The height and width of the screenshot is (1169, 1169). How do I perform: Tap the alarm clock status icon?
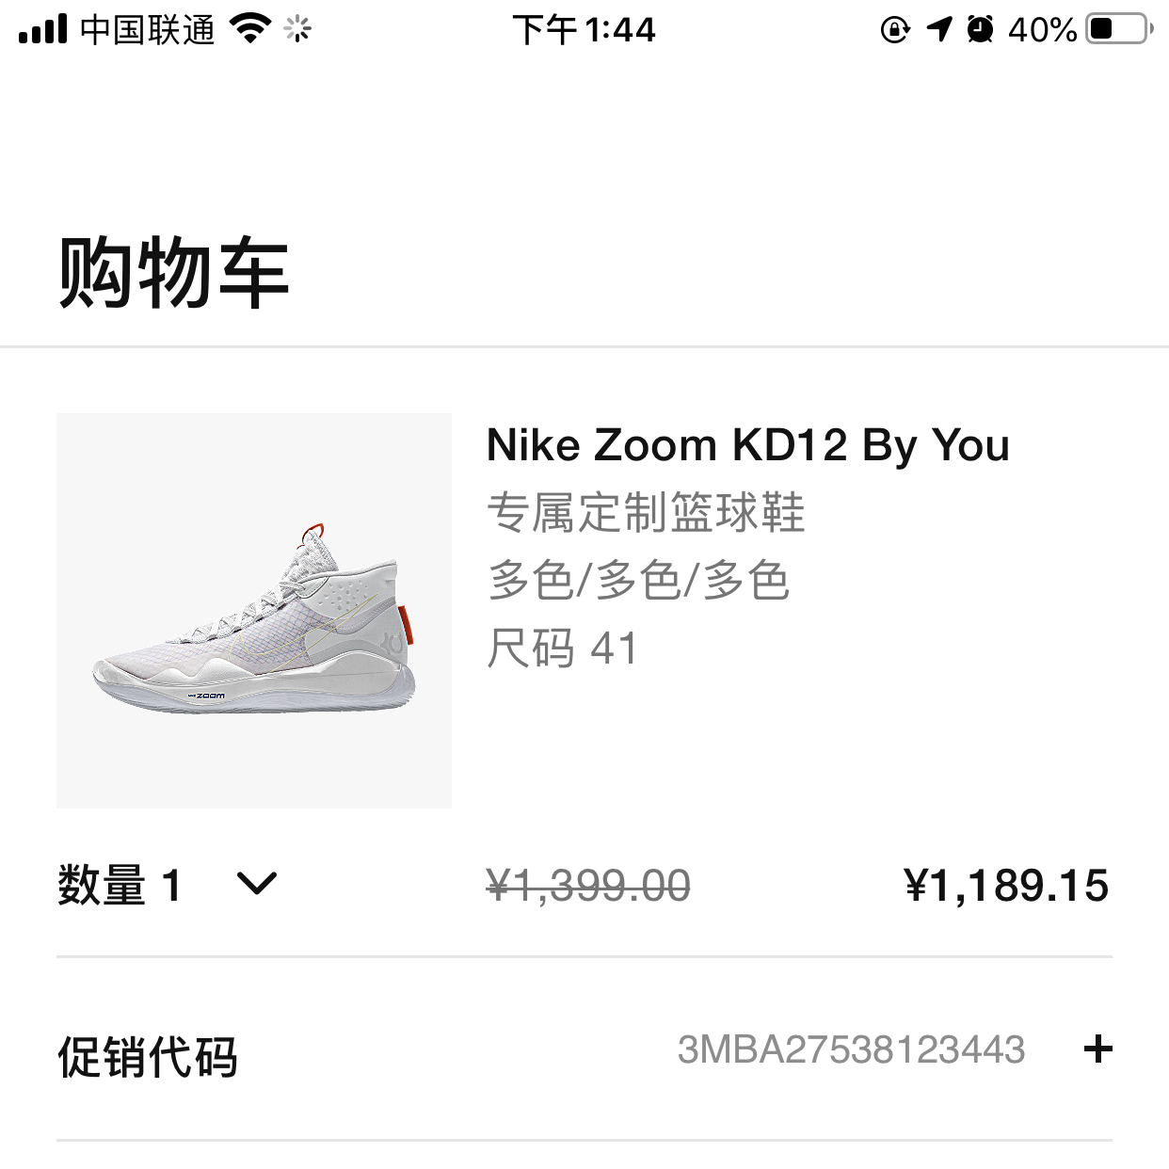980,30
